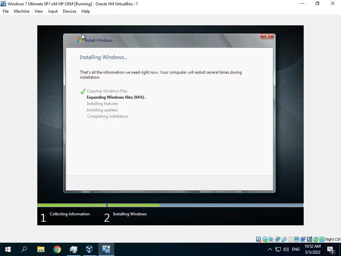Click the Installing Windows progress bar
The image size is (341, 256).
(205, 205)
